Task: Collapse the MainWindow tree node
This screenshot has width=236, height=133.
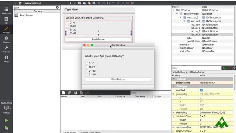Action: [x=173, y=10]
